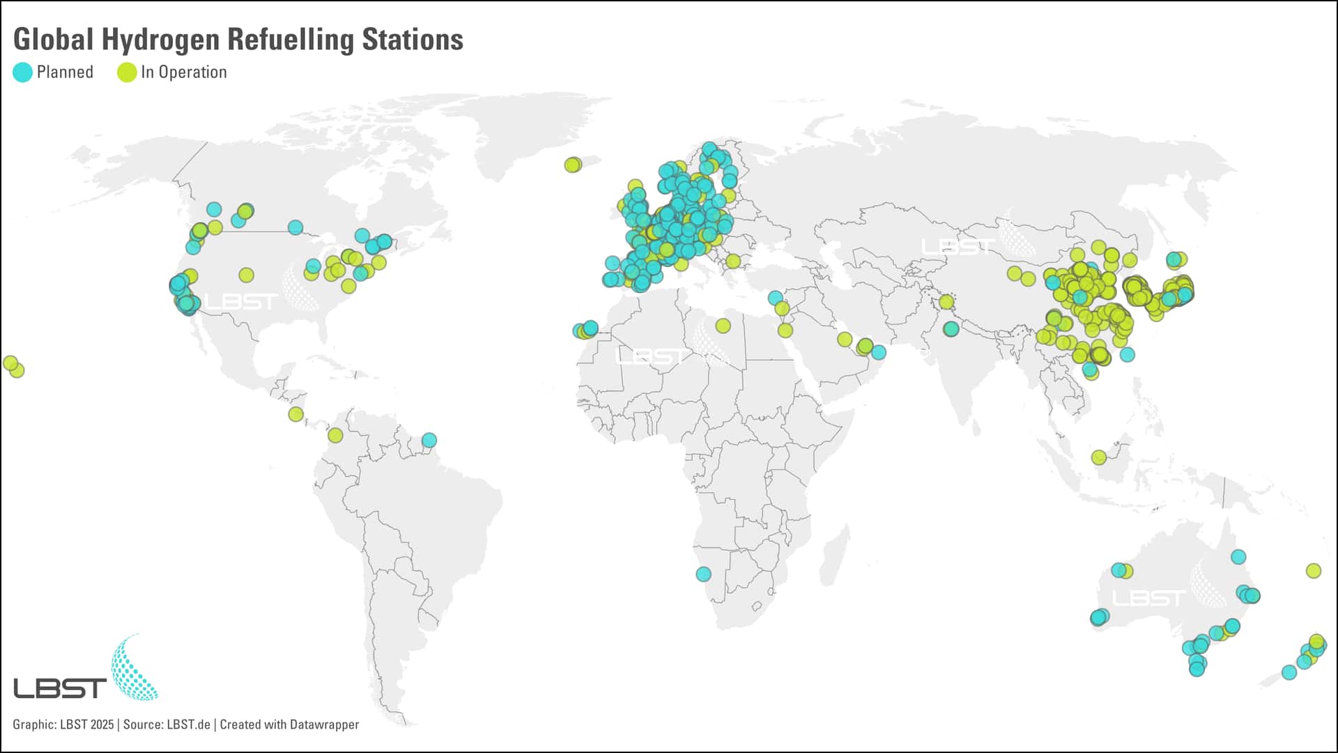Select the planned marker in French Guiana
The height and width of the screenshot is (753, 1338).
pos(429,440)
